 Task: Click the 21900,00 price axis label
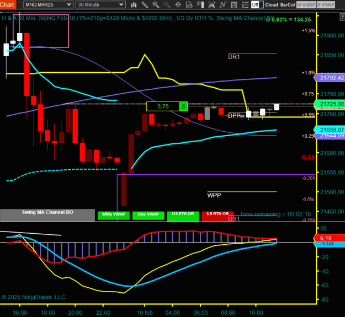[332, 35]
